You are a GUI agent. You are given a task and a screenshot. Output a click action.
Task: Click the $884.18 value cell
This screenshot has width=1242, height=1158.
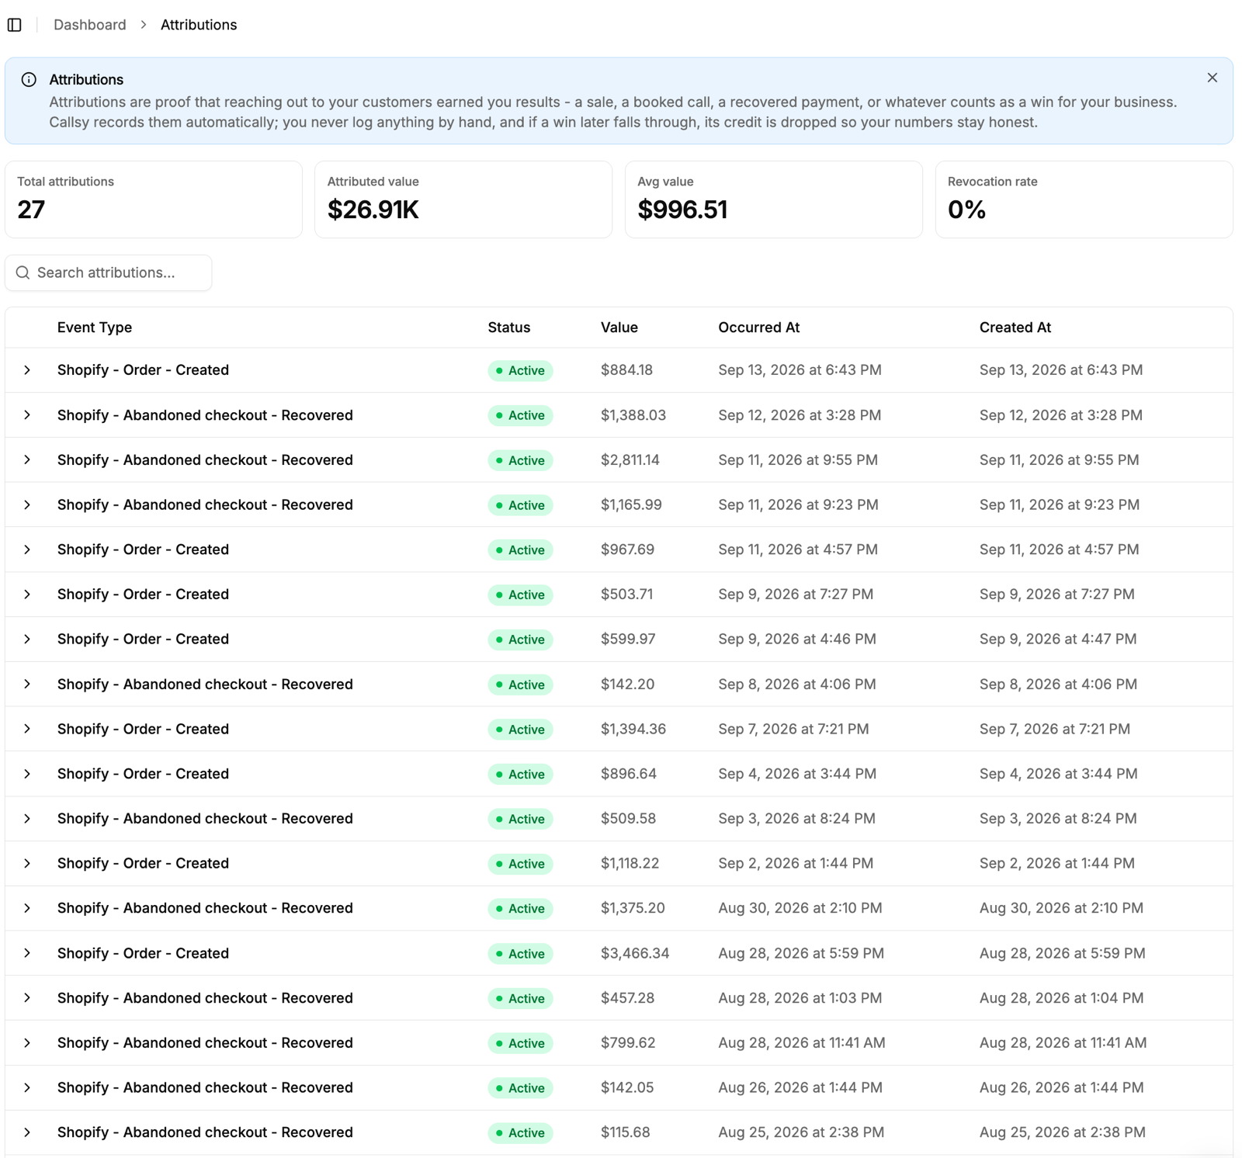[626, 370]
